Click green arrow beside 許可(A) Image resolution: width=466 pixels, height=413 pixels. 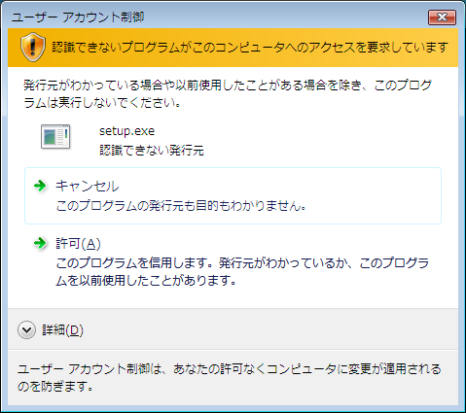pyautogui.click(x=40, y=243)
